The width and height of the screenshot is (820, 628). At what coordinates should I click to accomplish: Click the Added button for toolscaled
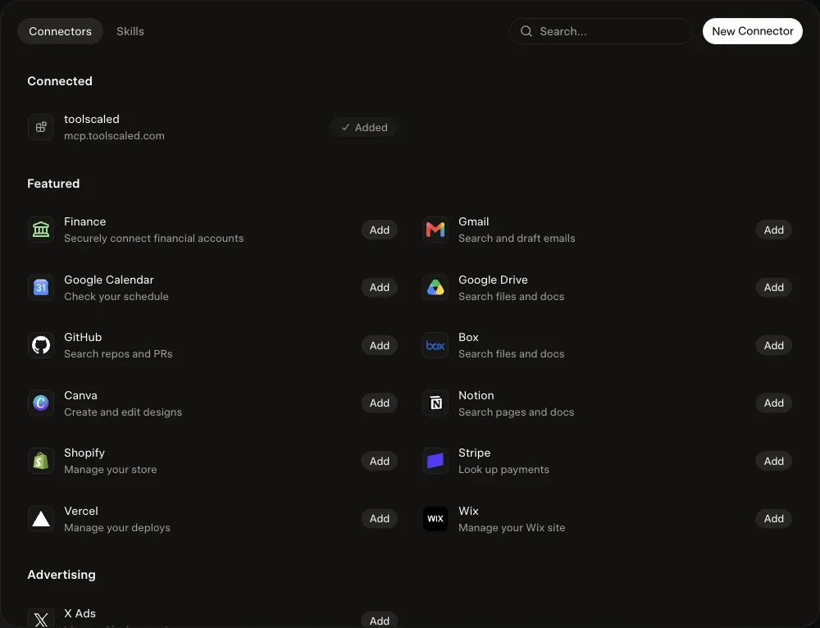[x=364, y=127]
